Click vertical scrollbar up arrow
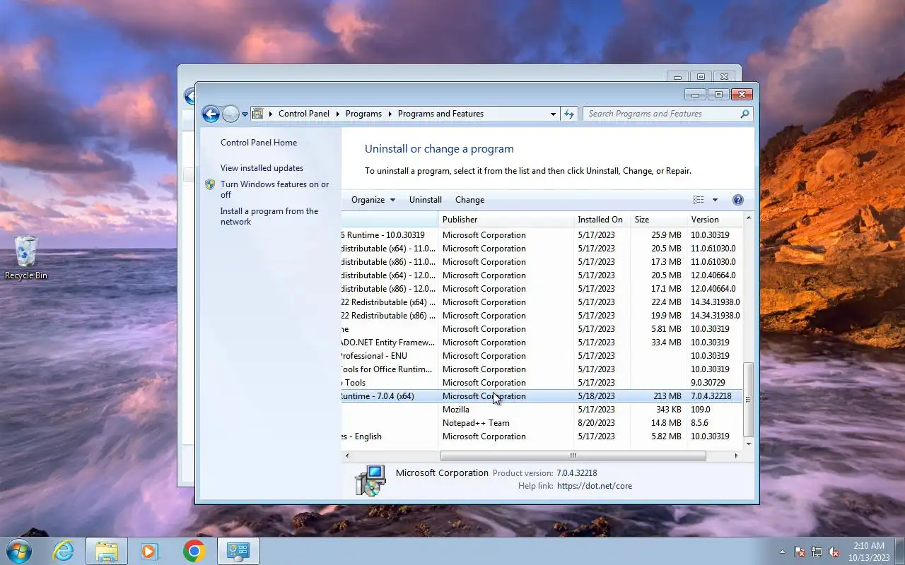The height and width of the screenshot is (565, 905). 748,218
